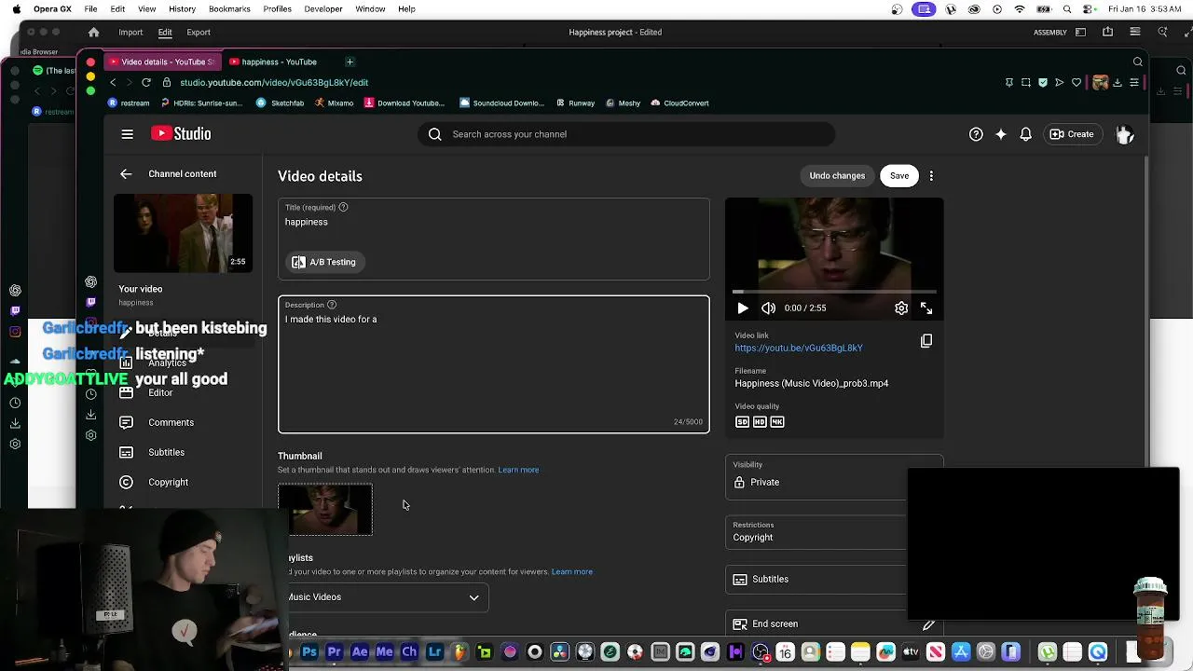Mute the preview player volume
The image size is (1193, 671).
768,308
